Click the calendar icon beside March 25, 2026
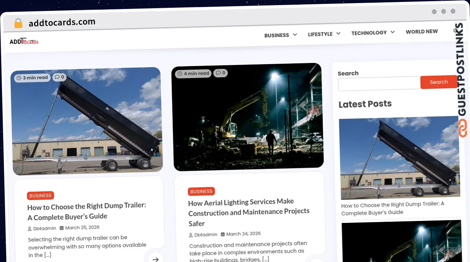This screenshot has height=262, width=470. click(x=61, y=228)
